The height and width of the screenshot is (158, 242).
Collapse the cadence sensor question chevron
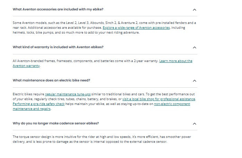click(x=194, y=124)
